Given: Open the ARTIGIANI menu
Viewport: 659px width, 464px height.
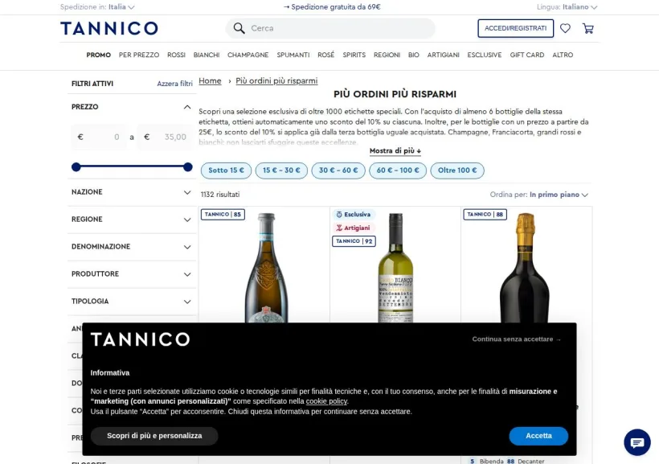Looking at the screenshot, I should pos(443,55).
